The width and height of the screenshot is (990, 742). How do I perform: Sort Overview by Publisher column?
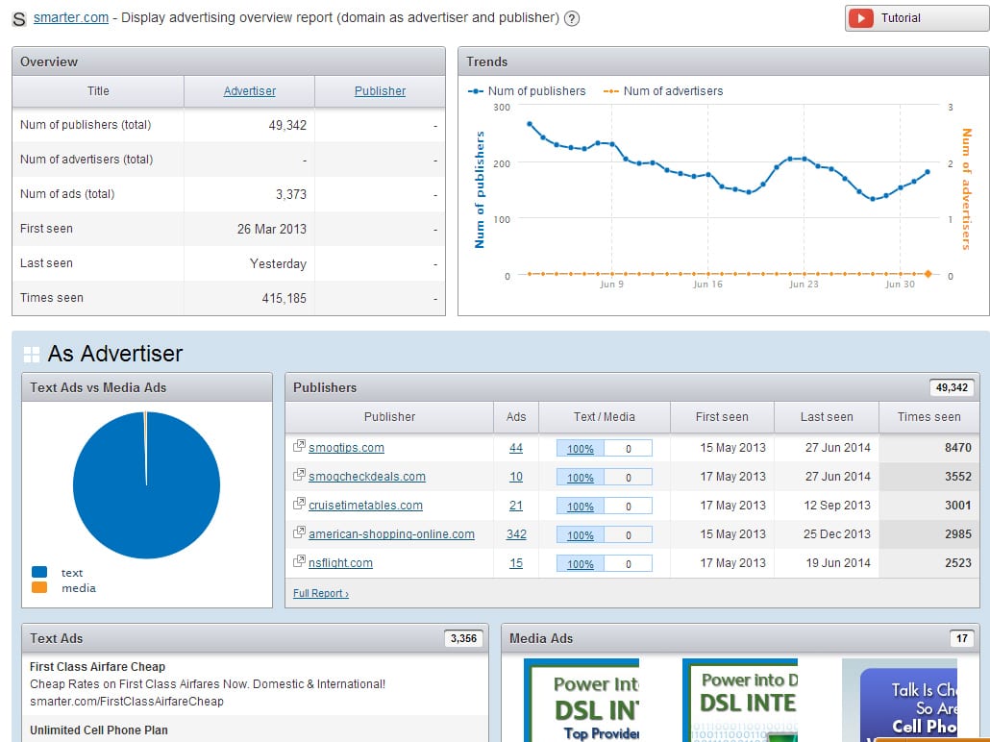coord(380,91)
